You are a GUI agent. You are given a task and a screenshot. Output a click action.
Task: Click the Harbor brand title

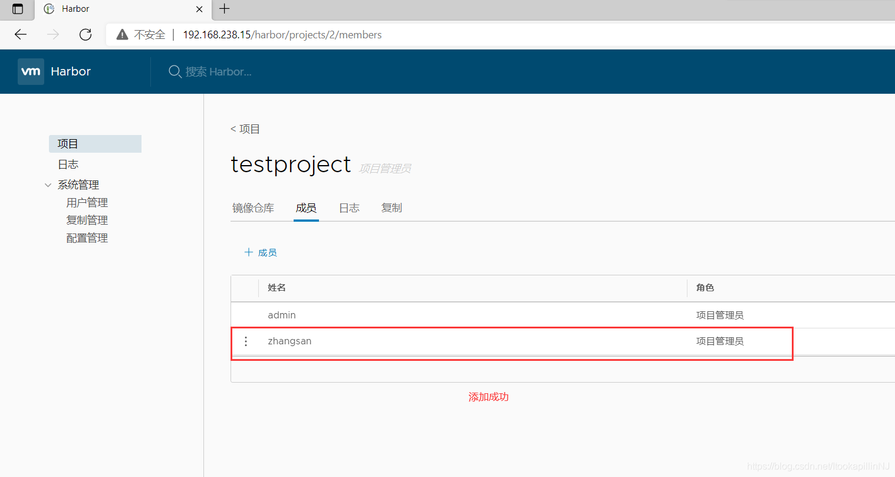click(x=71, y=71)
